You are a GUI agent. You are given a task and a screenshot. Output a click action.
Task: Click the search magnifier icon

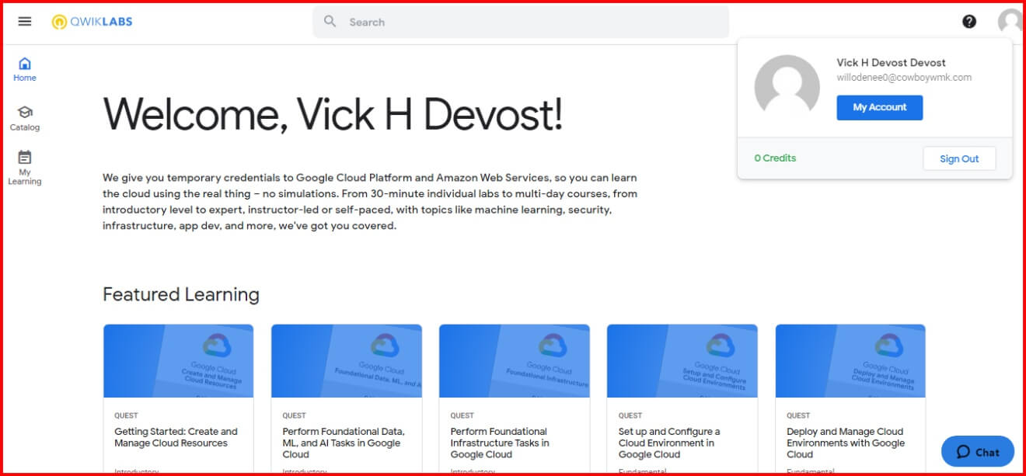click(x=330, y=22)
